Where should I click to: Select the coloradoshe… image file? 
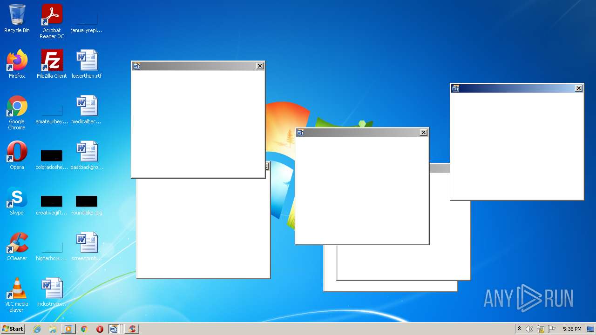(52, 159)
